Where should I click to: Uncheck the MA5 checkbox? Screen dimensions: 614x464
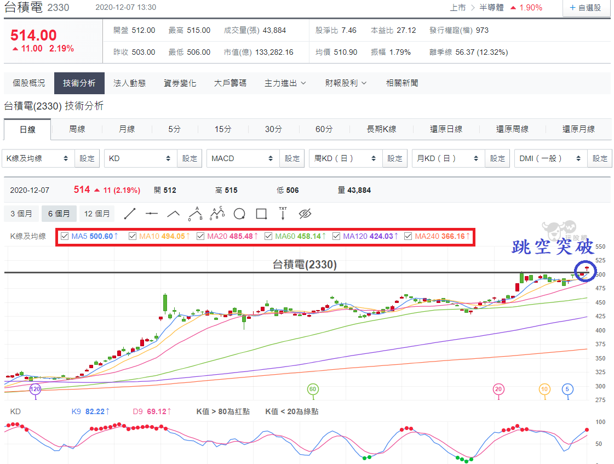[x=65, y=236]
